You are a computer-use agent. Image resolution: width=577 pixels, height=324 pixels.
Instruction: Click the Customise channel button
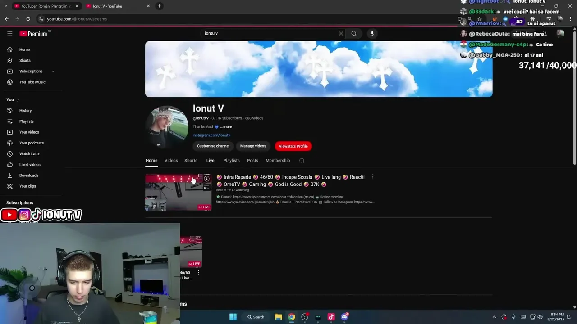click(x=213, y=146)
